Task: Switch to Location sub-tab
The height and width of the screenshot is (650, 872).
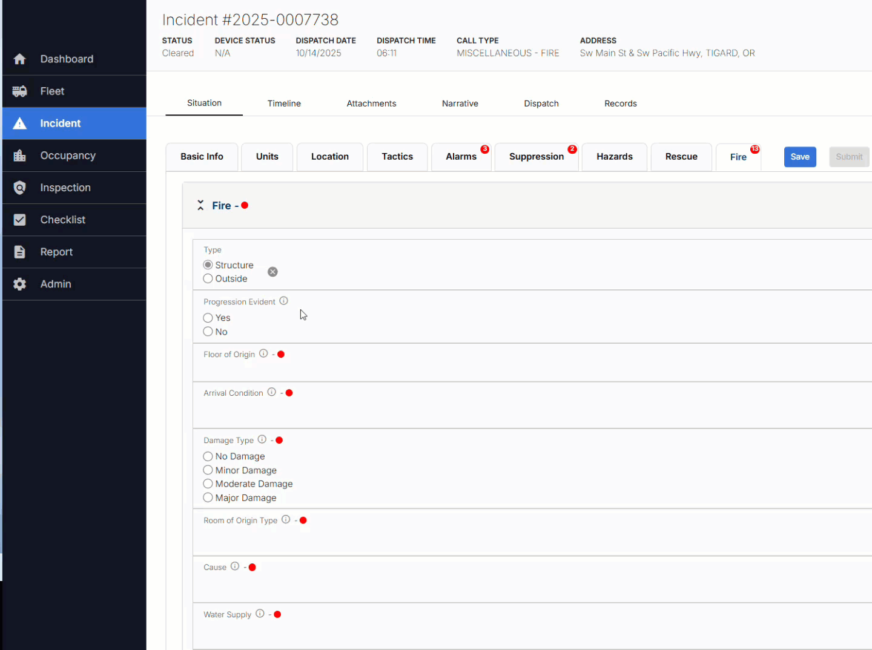Action: pyautogui.click(x=330, y=157)
